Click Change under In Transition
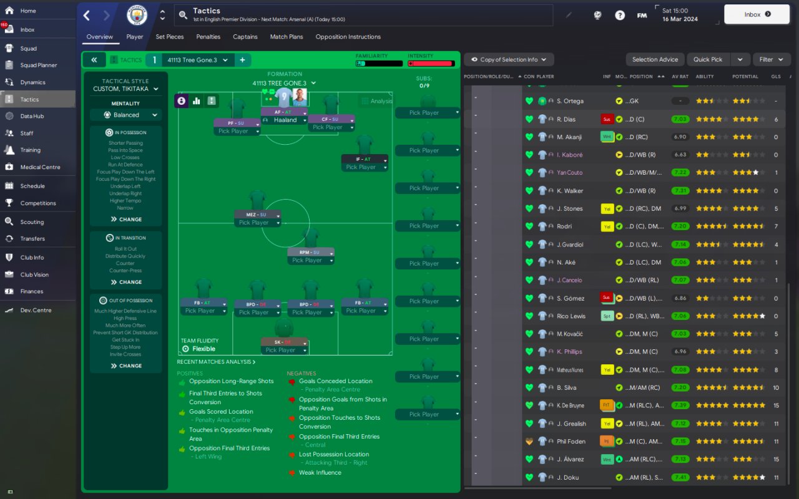Viewport: 799px width, 499px height. pyautogui.click(x=126, y=282)
